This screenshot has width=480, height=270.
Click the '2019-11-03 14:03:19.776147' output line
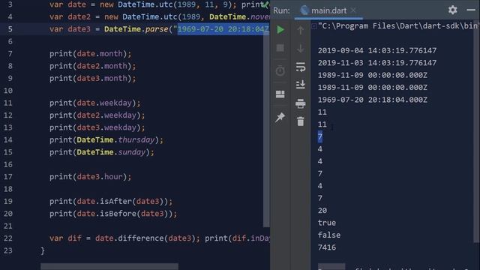[x=377, y=63]
